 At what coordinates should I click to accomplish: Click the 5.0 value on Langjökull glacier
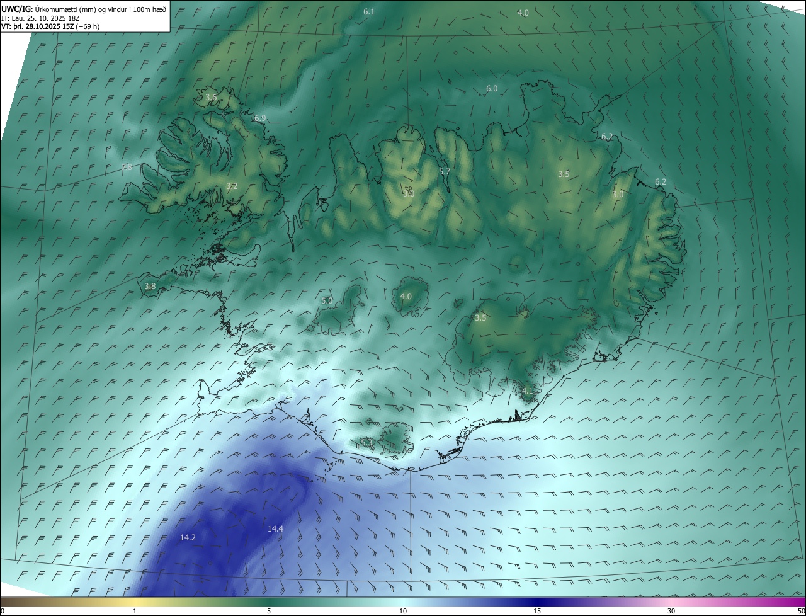327,300
